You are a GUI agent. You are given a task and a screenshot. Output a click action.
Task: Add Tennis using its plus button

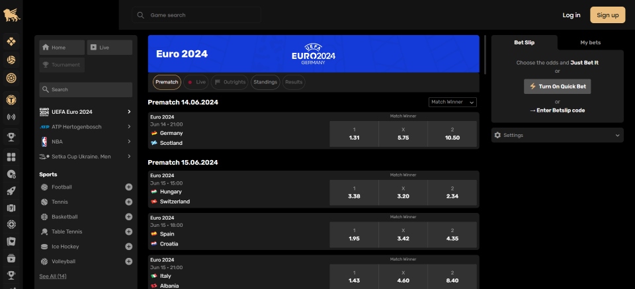point(128,202)
